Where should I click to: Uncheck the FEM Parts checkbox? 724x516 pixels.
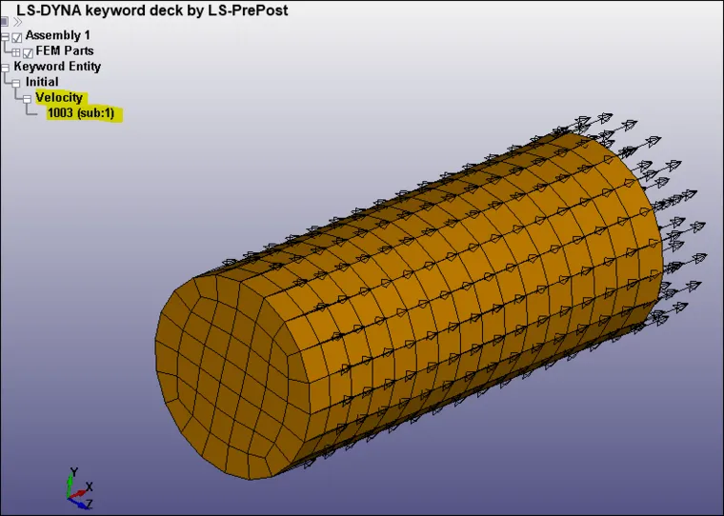(x=28, y=52)
